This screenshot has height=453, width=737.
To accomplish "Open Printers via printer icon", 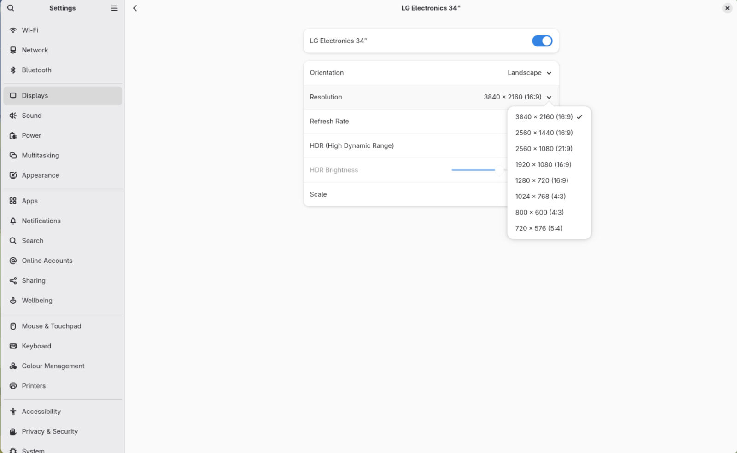I will click(x=13, y=386).
